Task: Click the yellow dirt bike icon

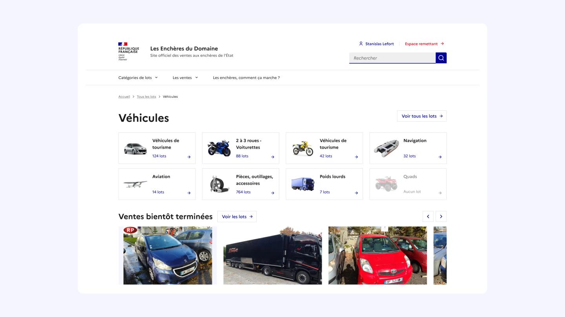Action: [x=303, y=148]
